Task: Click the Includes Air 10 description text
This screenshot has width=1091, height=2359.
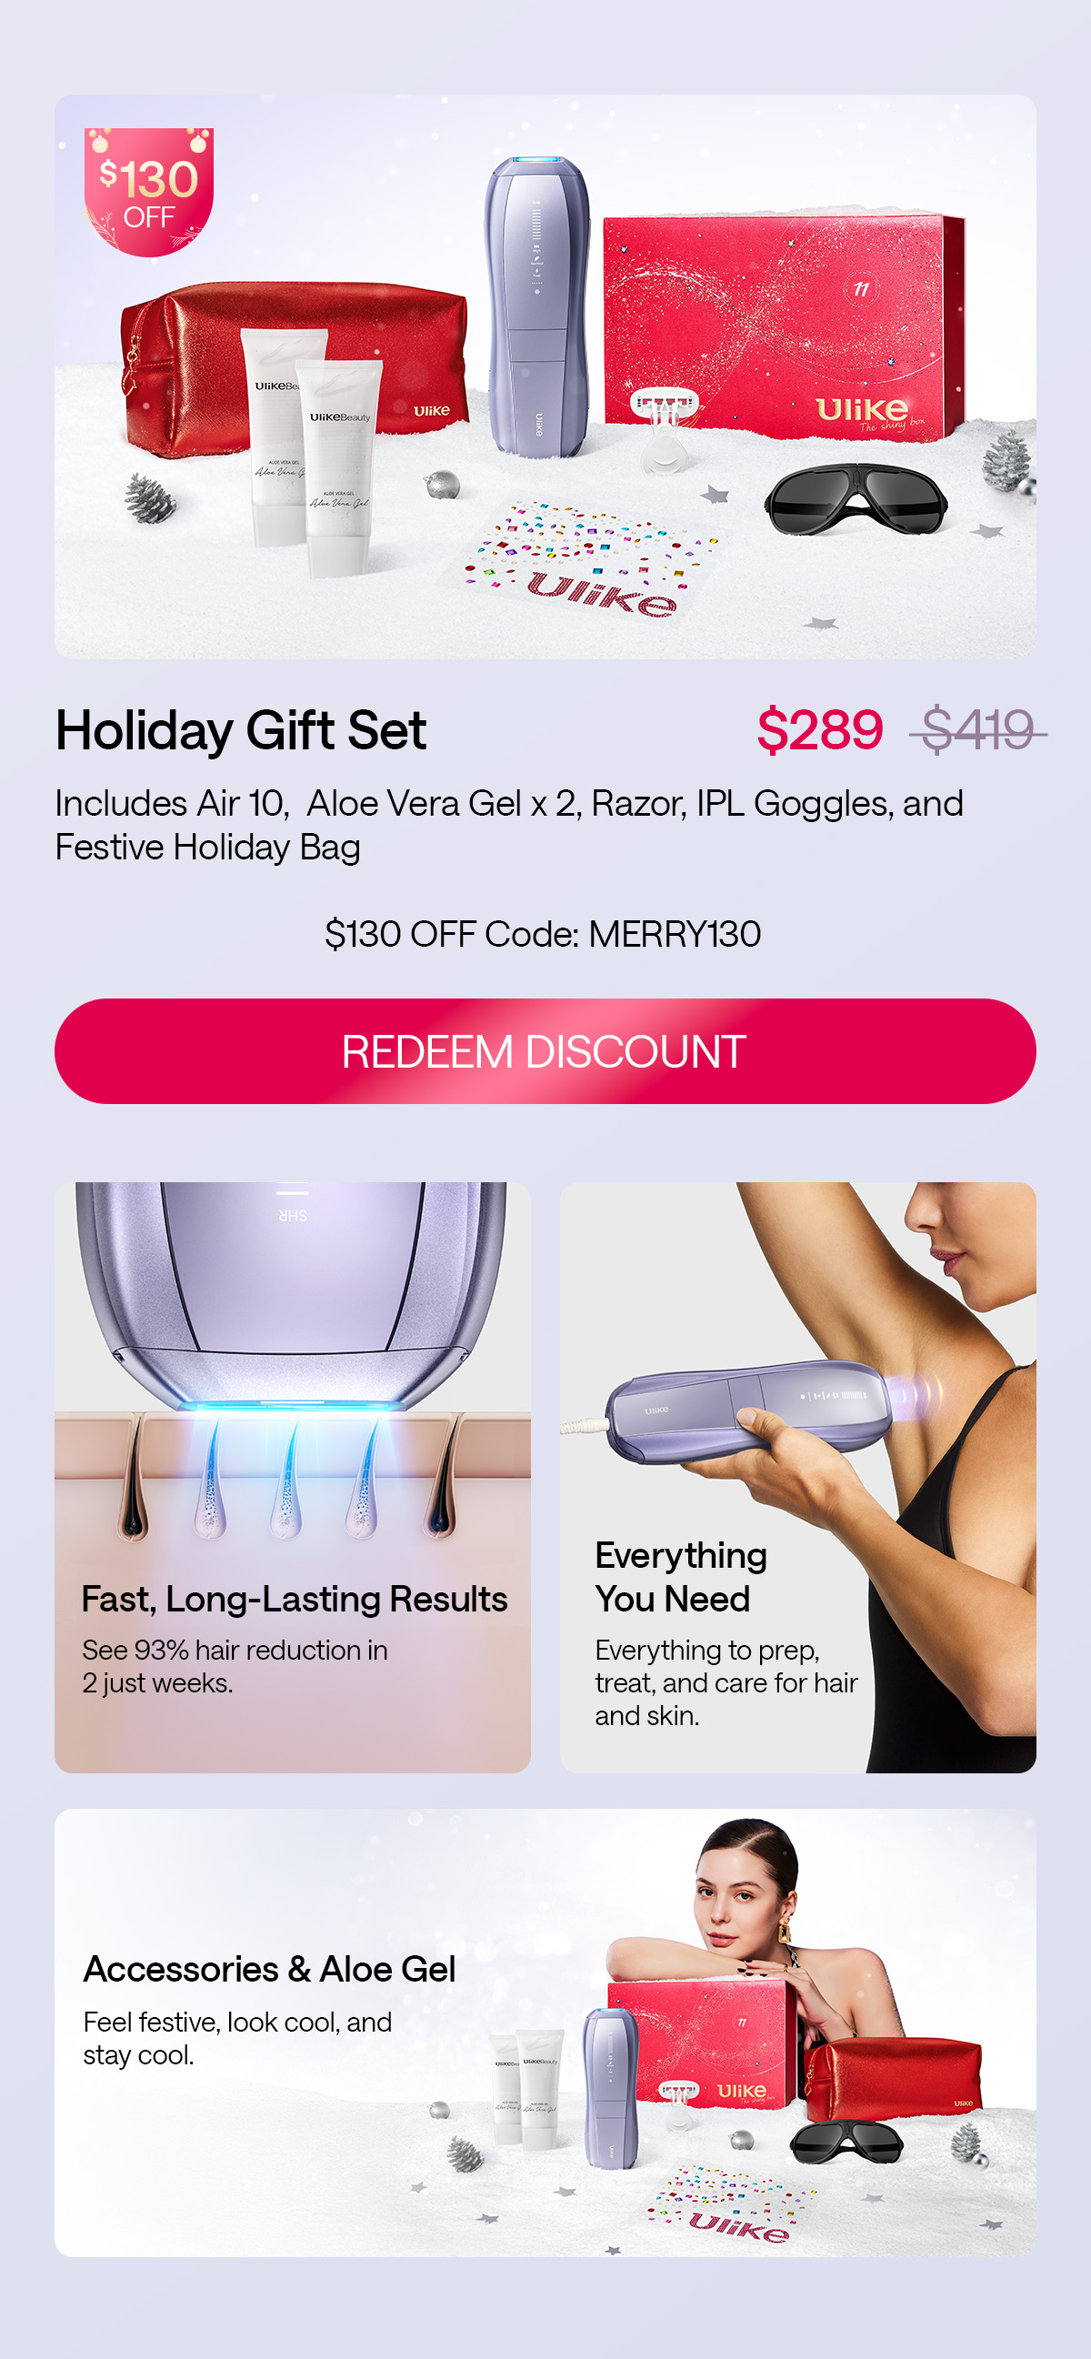Action: tap(509, 824)
